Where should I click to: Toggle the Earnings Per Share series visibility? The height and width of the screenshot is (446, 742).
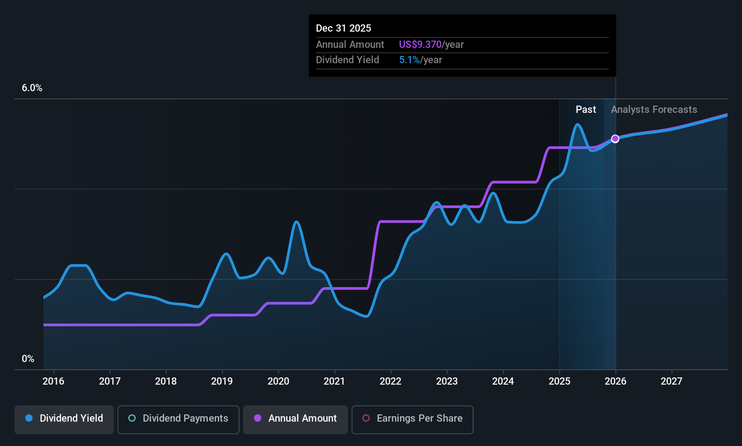(412, 418)
